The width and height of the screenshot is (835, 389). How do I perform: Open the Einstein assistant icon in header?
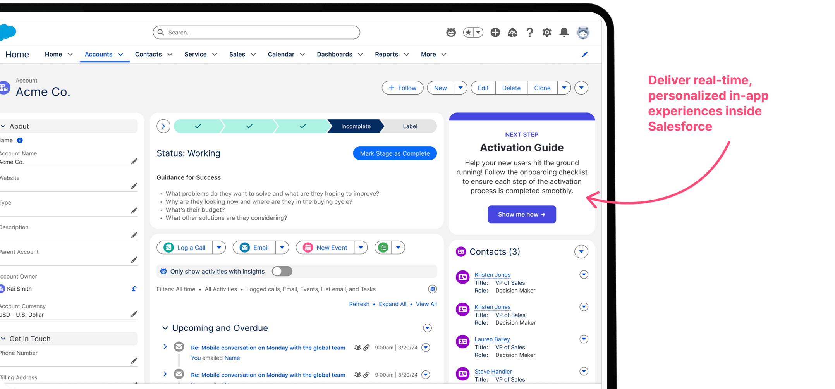click(x=451, y=33)
